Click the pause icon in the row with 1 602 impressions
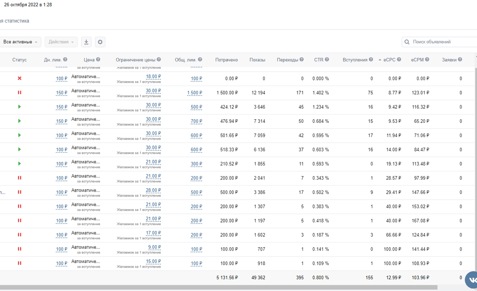The width and height of the screenshot is (477, 291). (19, 235)
